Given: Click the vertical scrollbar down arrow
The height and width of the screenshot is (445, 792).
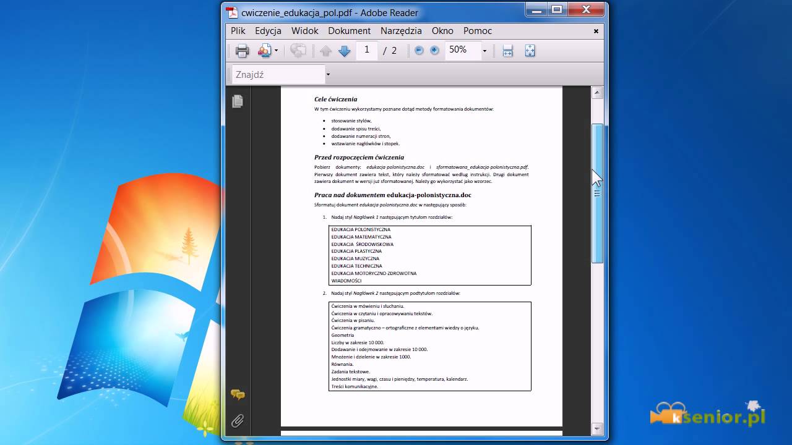Looking at the screenshot, I should pyautogui.click(x=597, y=428).
